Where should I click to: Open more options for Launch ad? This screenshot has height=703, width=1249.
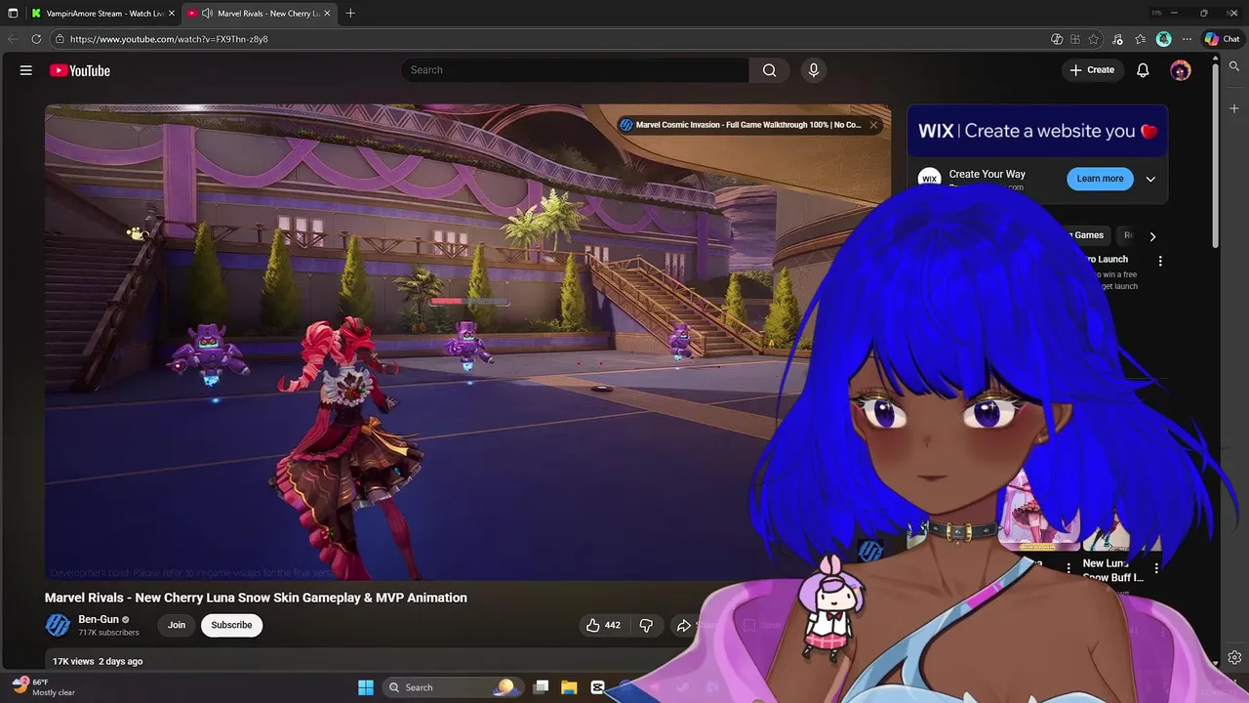click(1160, 261)
